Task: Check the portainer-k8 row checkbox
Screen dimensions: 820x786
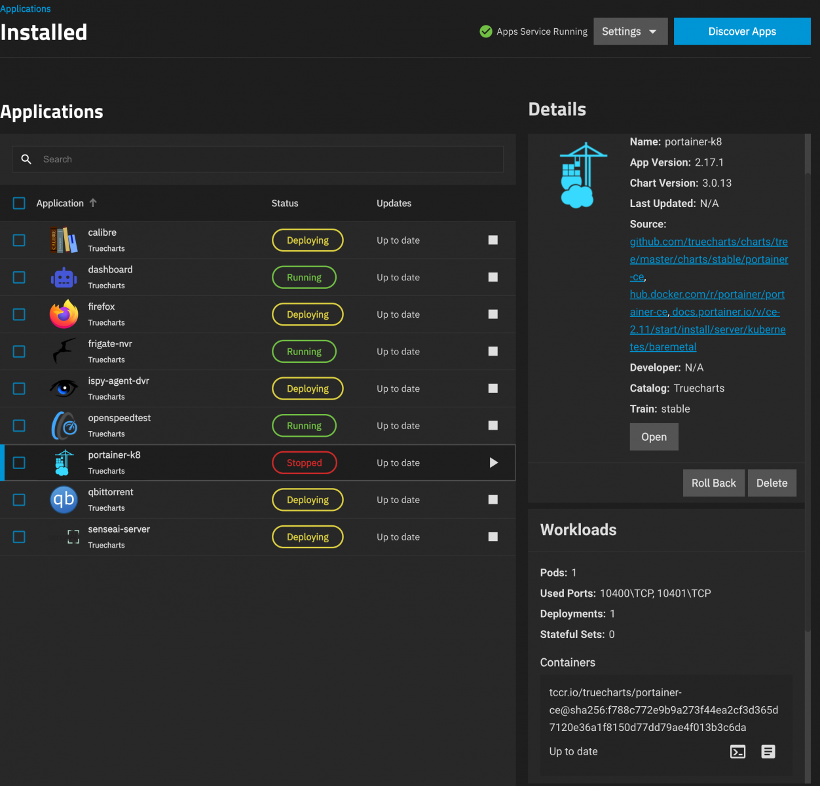Action: 19,462
